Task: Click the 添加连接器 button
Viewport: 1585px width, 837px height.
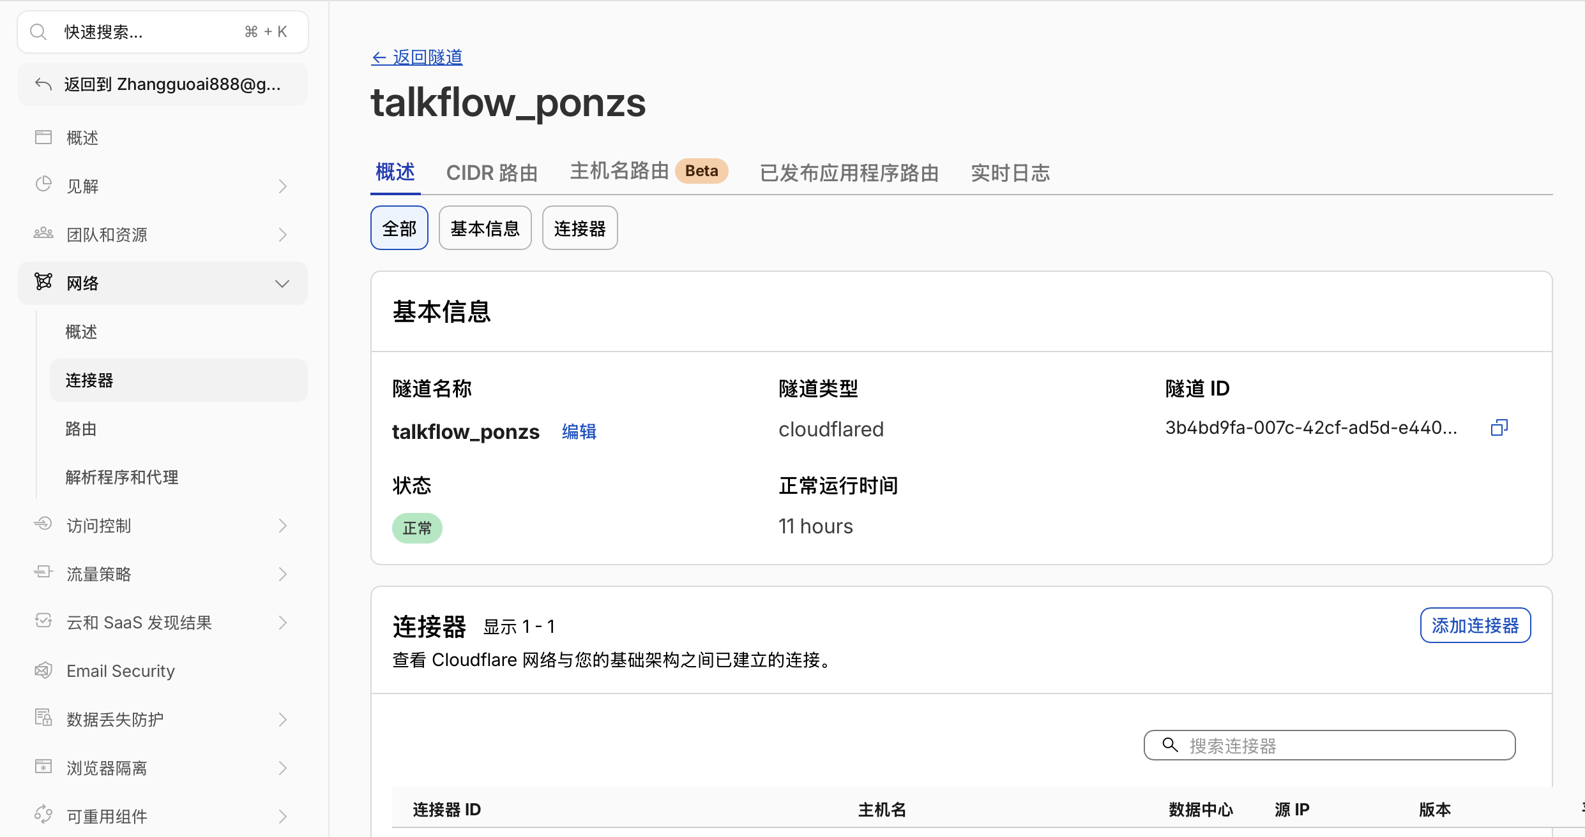Action: point(1475,625)
